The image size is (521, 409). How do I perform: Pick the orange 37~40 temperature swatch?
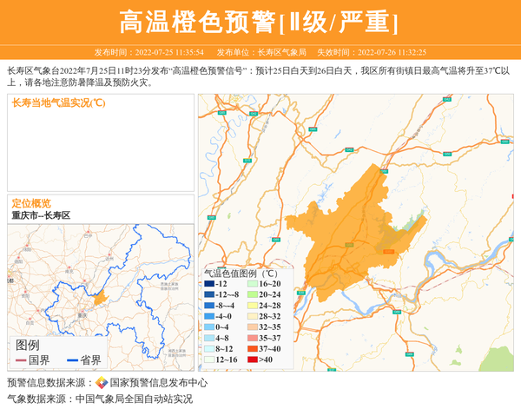click(252, 349)
